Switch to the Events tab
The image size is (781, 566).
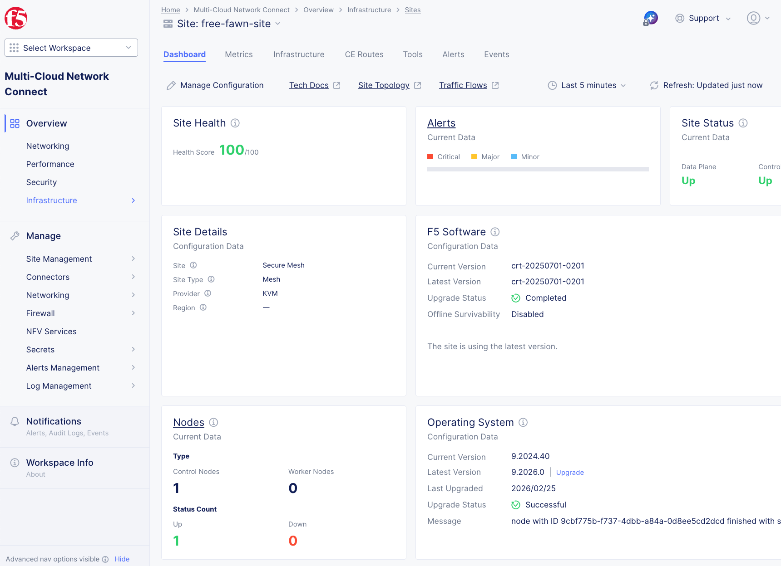coord(497,54)
